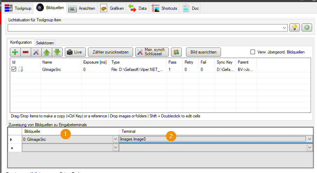This screenshot has height=173, width=317.
Task: Move image source down with green arrow
Action: tap(57, 52)
